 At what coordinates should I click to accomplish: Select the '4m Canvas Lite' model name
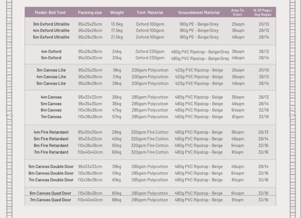[x=51, y=77]
